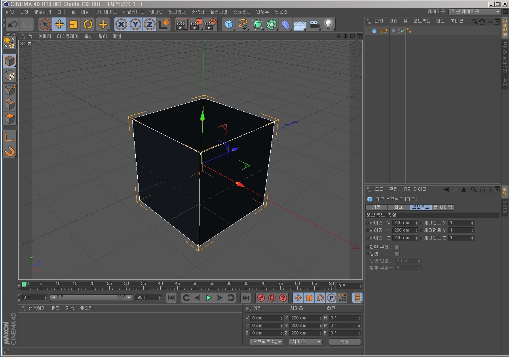
Task: Toggle the 필렛 checkbox
Action: (397, 254)
